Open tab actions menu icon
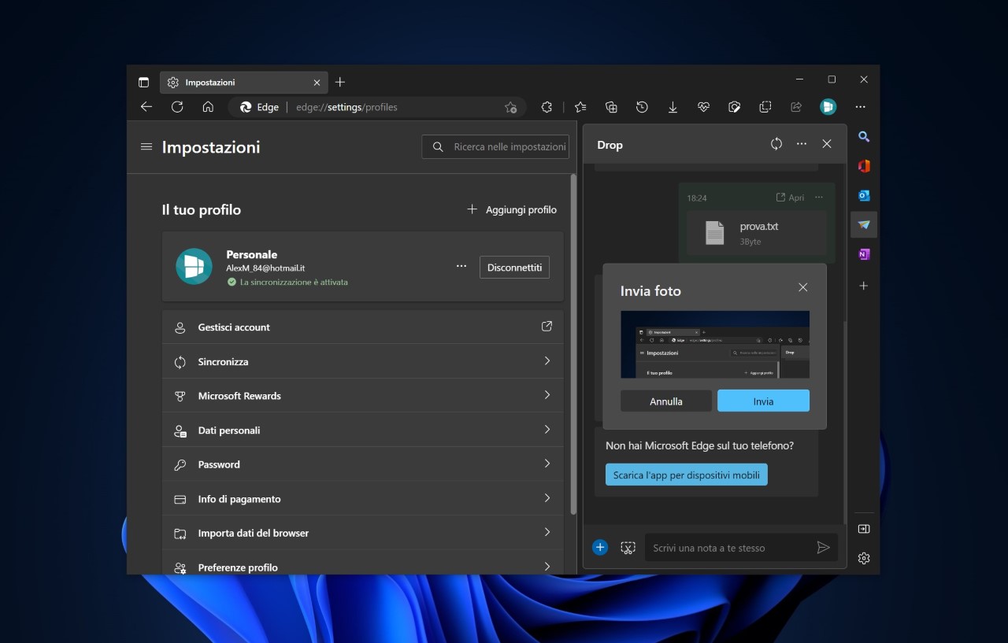1008x643 pixels. coord(143,82)
